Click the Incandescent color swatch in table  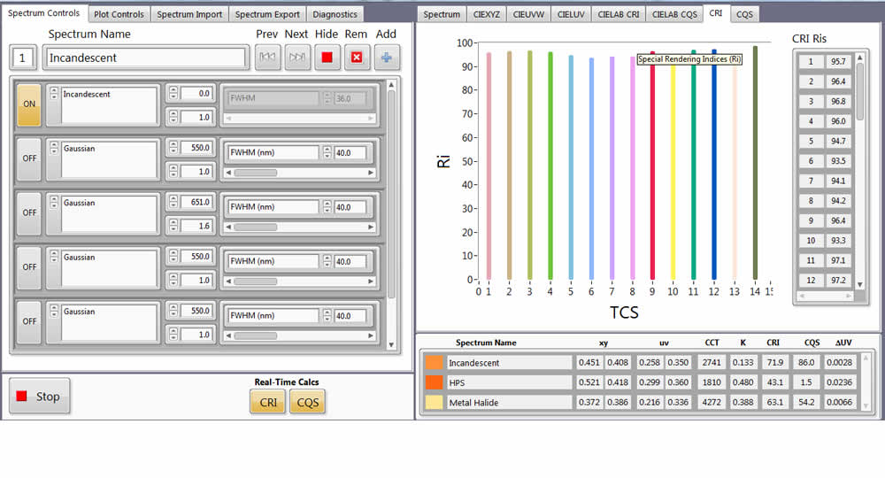(x=434, y=362)
